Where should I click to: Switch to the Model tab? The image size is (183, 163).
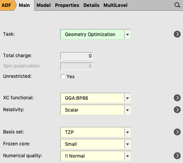(43, 5)
